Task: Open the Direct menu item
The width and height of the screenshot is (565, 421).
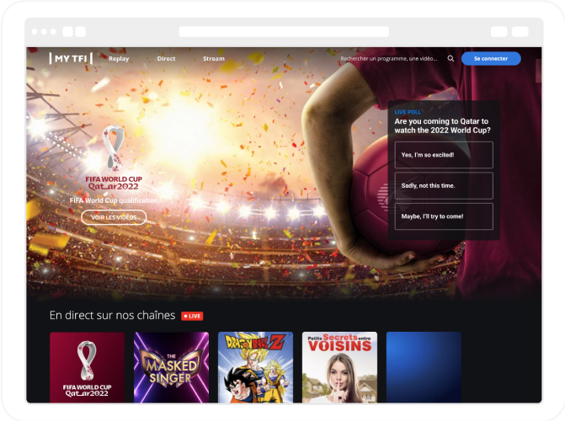Action: point(166,58)
